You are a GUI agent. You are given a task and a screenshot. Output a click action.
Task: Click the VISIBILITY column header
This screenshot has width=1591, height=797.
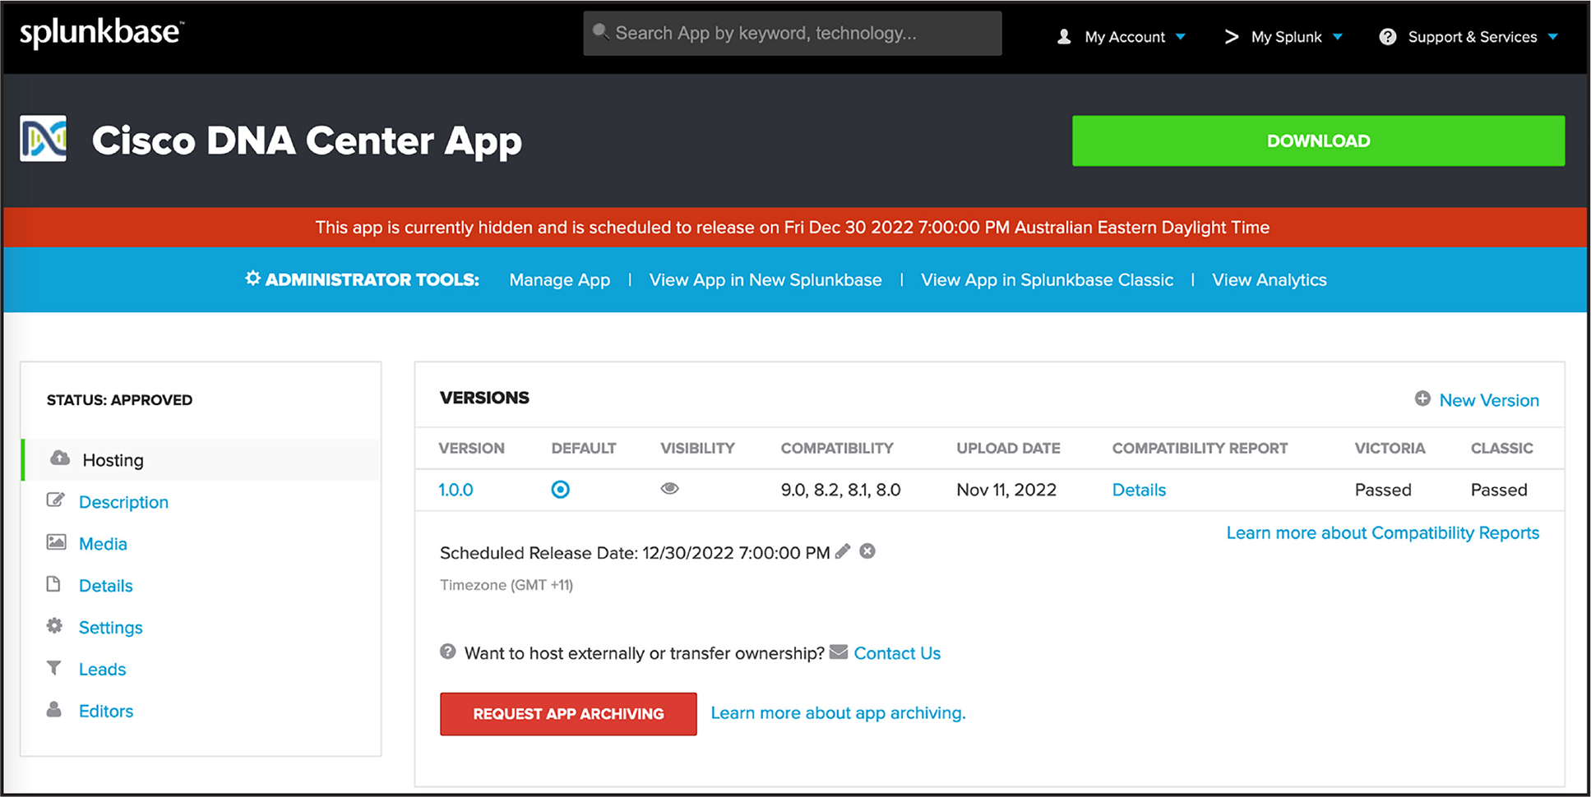pyautogui.click(x=697, y=449)
